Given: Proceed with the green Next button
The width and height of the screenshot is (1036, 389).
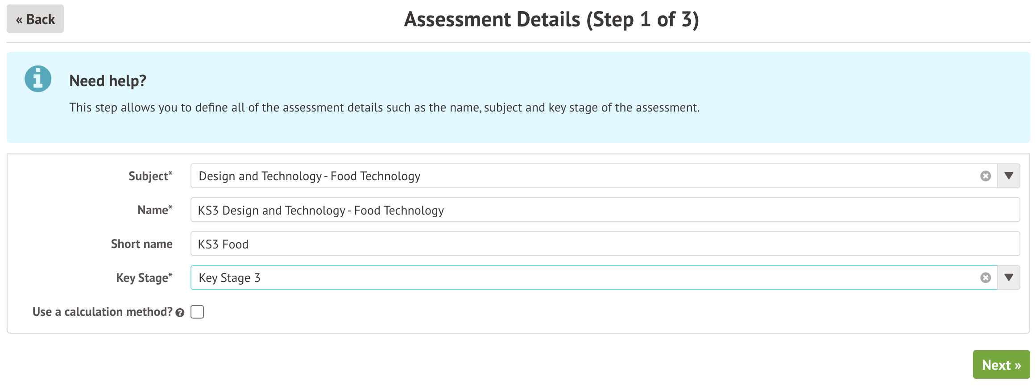Looking at the screenshot, I should tap(1001, 365).
